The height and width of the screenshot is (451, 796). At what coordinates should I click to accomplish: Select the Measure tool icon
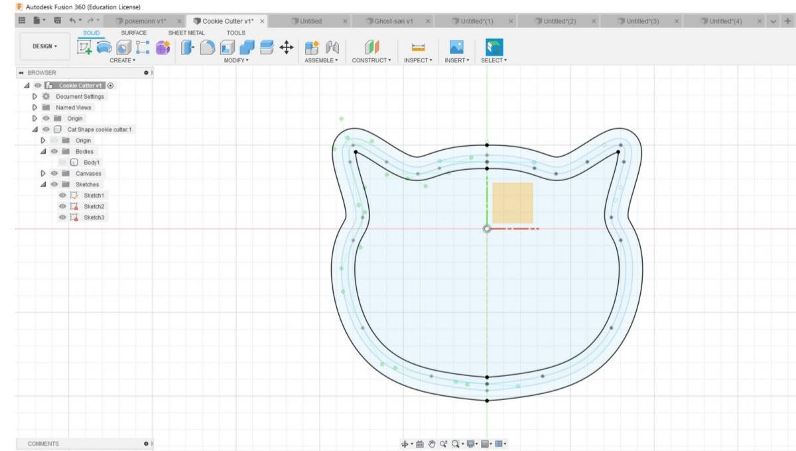click(x=418, y=48)
